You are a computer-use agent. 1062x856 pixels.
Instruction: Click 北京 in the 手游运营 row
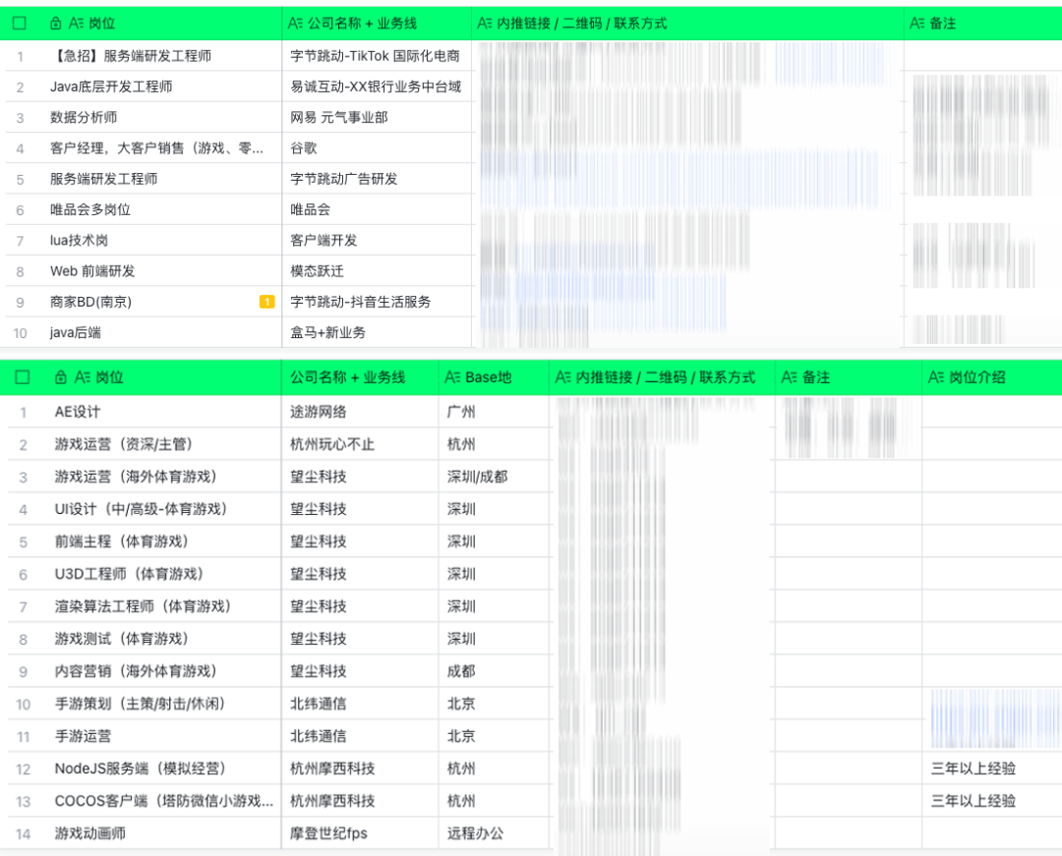tap(461, 735)
